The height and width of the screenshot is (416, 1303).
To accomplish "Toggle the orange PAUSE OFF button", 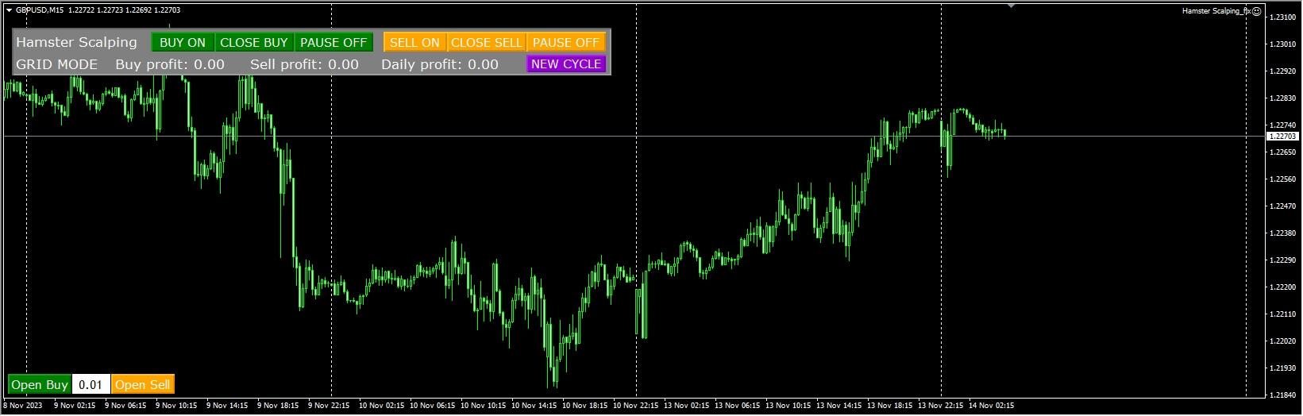I will tap(566, 43).
